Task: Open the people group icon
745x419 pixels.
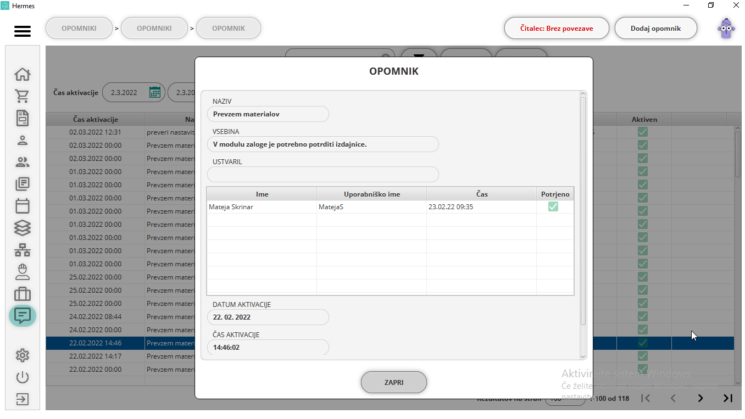Action: coord(23,162)
